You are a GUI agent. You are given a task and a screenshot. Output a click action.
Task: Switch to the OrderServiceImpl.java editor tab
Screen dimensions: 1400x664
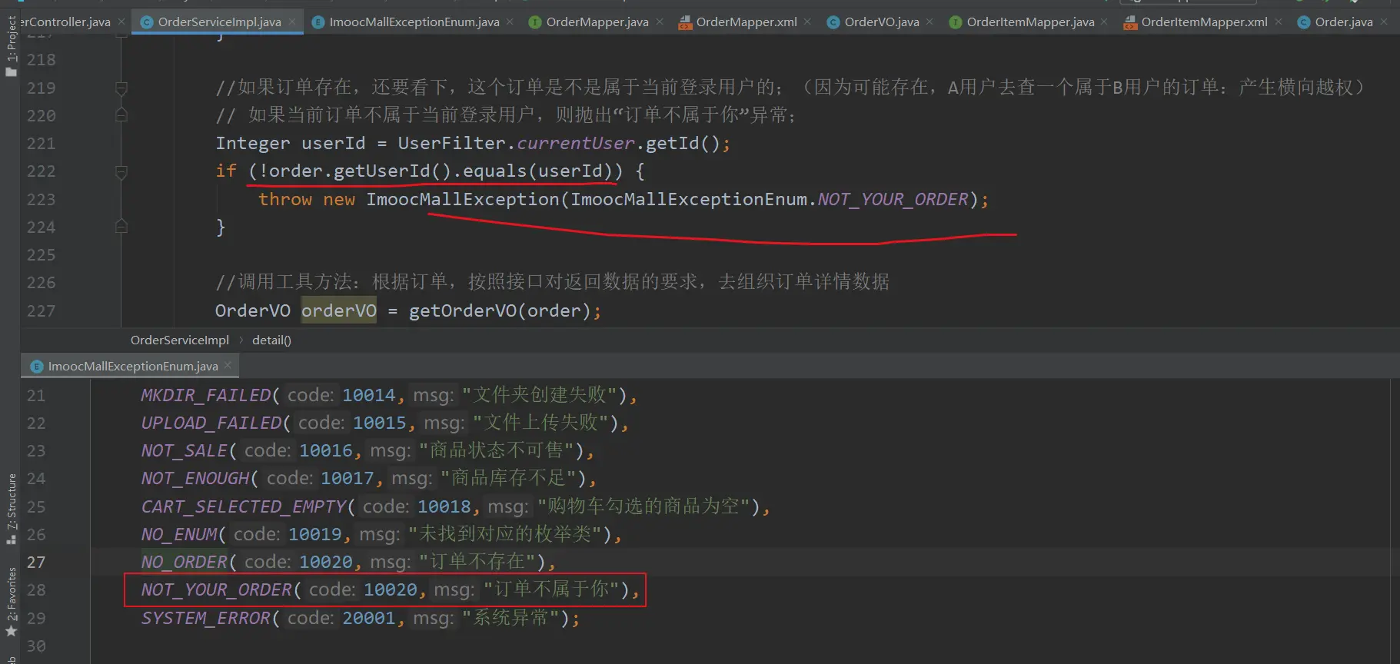[x=219, y=22]
